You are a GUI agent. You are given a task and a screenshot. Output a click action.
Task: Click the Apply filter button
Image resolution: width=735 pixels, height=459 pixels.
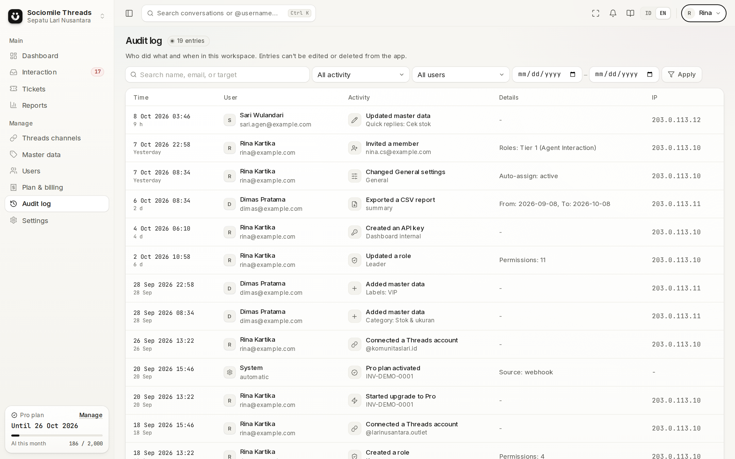tap(682, 74)
